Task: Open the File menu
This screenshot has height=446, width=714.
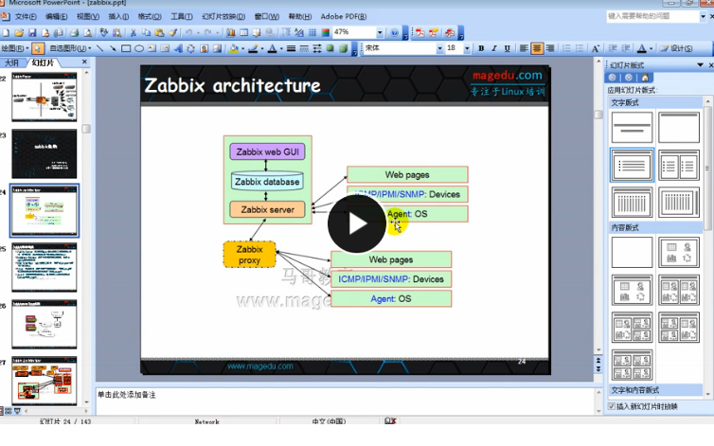Action: pos(25,17)
